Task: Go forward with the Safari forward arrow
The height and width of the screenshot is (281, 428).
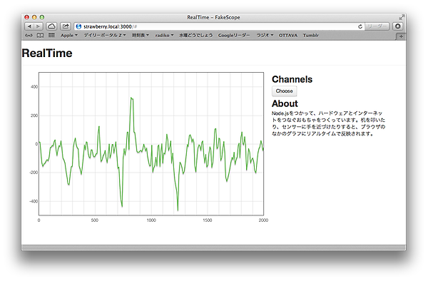Action: pos(38,26)
